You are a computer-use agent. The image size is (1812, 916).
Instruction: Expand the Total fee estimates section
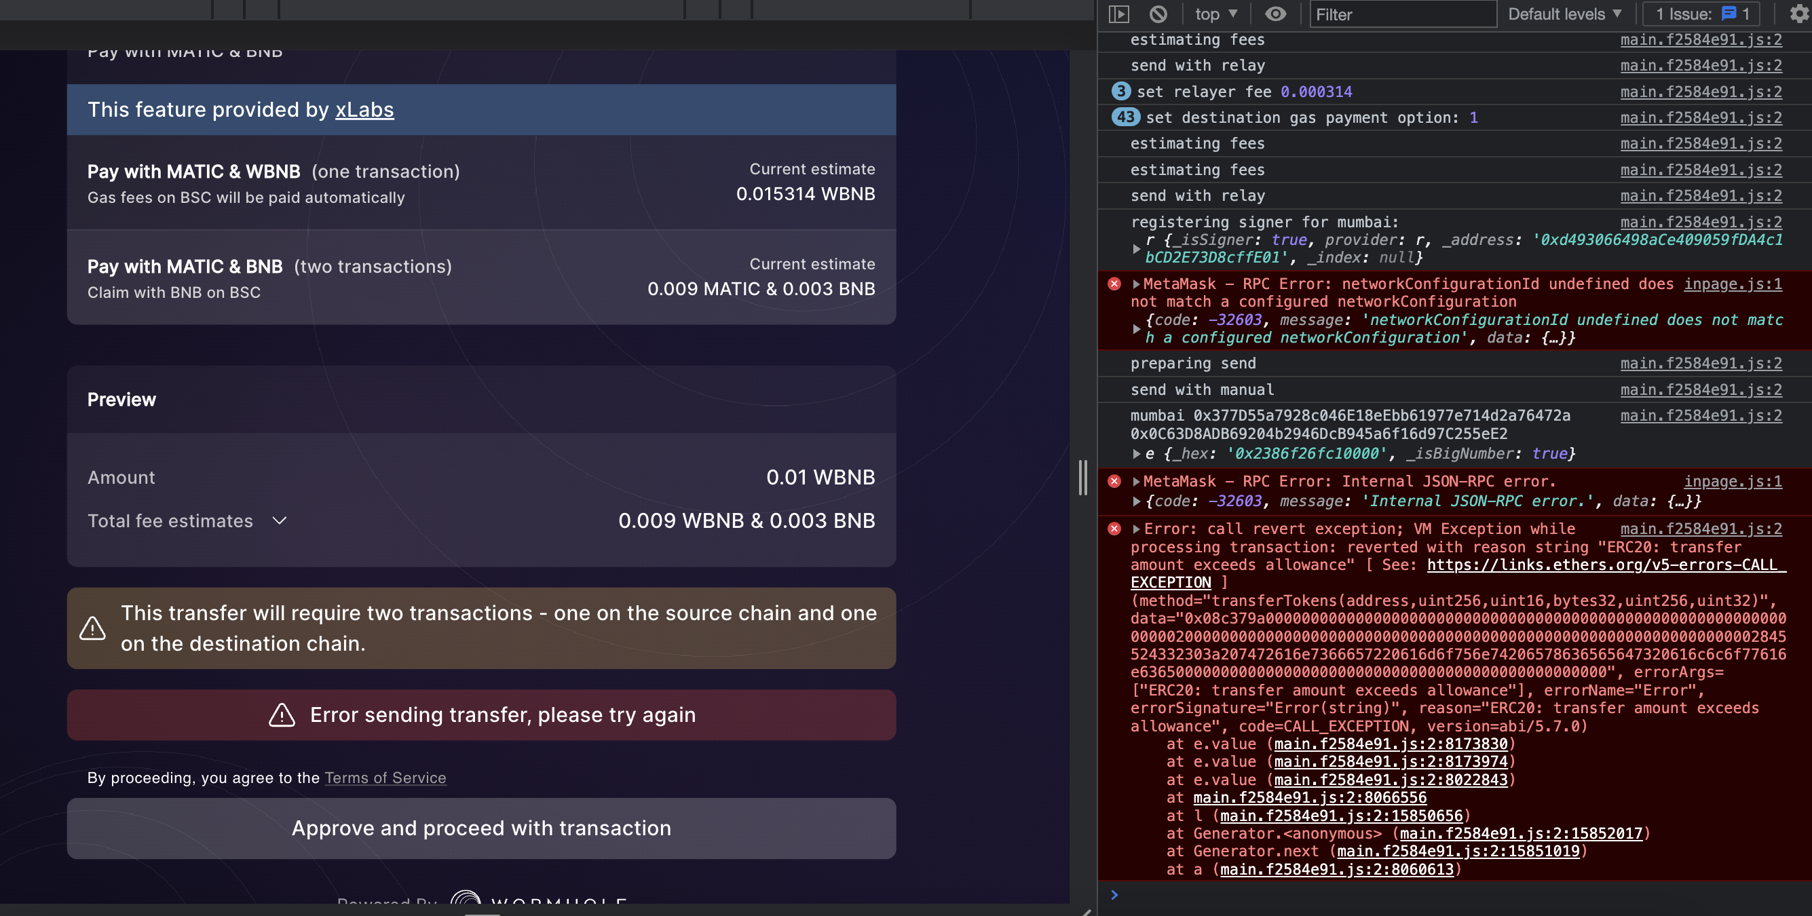[x=278, y=520]
